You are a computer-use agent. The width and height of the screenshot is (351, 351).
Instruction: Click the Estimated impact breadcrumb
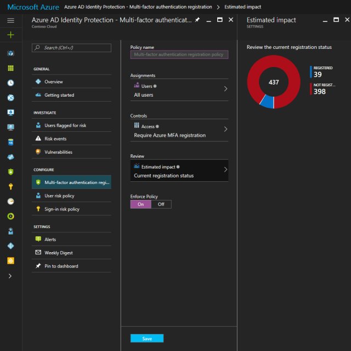pyautogui.click(x=242, y=7)
